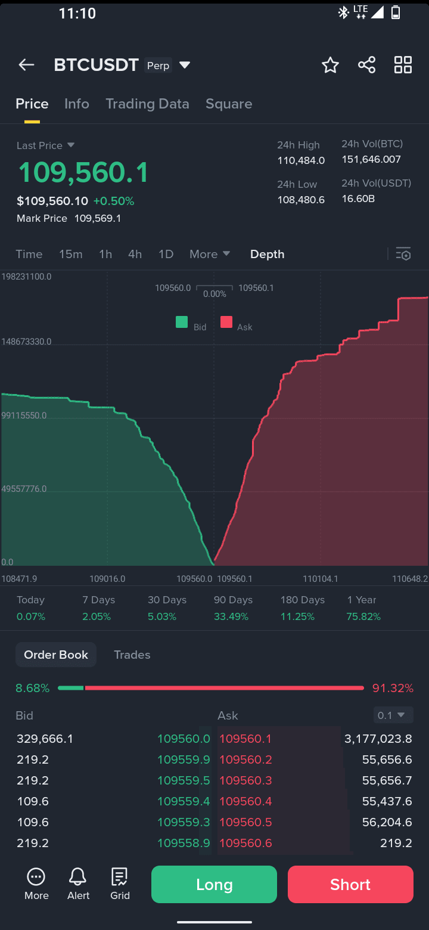The width and height of the screenshot is (429, 930).
Task: Tap the 24h High 110,484.0 value
Action: click(301, 160)
